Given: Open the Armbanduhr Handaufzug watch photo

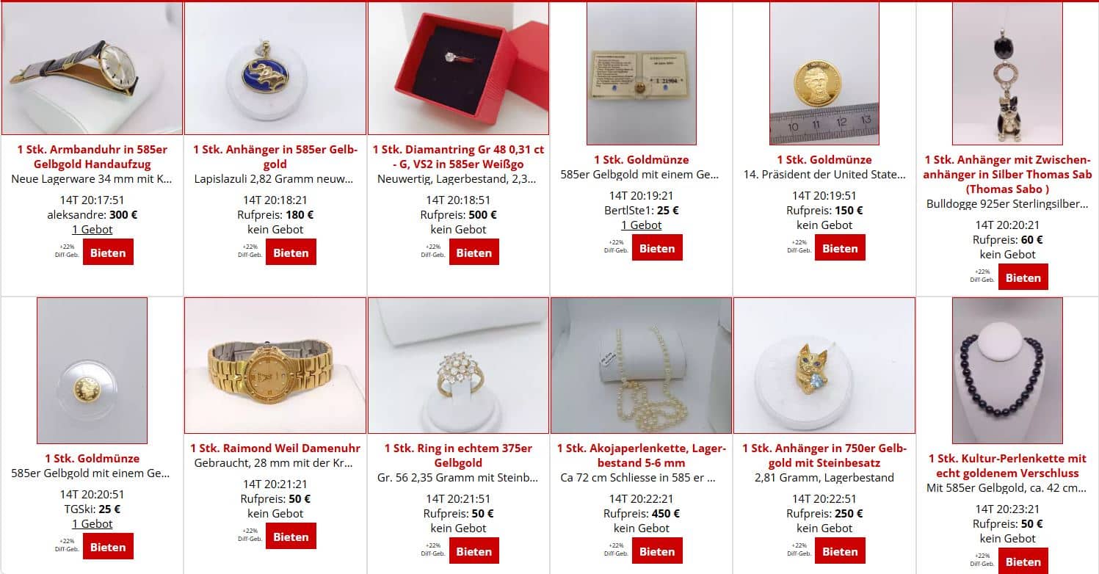Looking at the screenshot, I should [92, 68].
